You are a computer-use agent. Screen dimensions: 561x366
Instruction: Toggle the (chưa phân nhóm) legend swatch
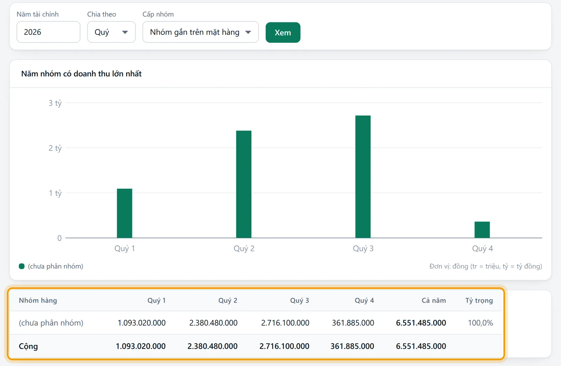click(x=22, y=266)
